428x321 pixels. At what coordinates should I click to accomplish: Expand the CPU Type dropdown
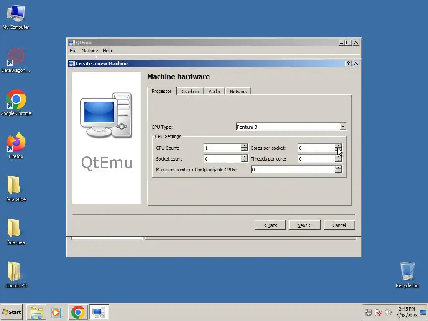click(x=343, y=127)
